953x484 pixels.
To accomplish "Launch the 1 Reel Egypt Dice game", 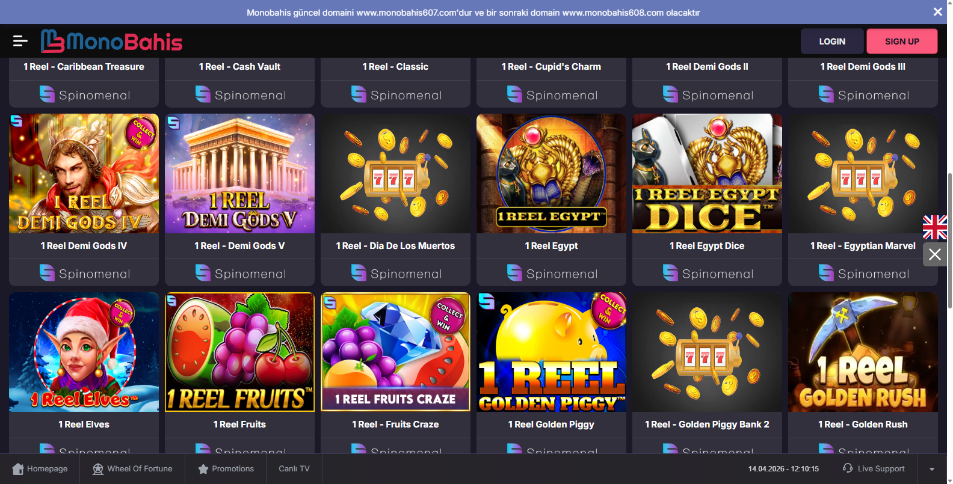I will click(x=707, y=174).
